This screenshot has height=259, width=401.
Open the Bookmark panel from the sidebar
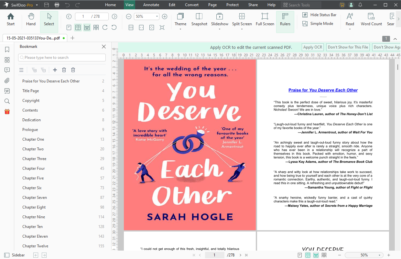pyautogui.click(x=7, y=49)
